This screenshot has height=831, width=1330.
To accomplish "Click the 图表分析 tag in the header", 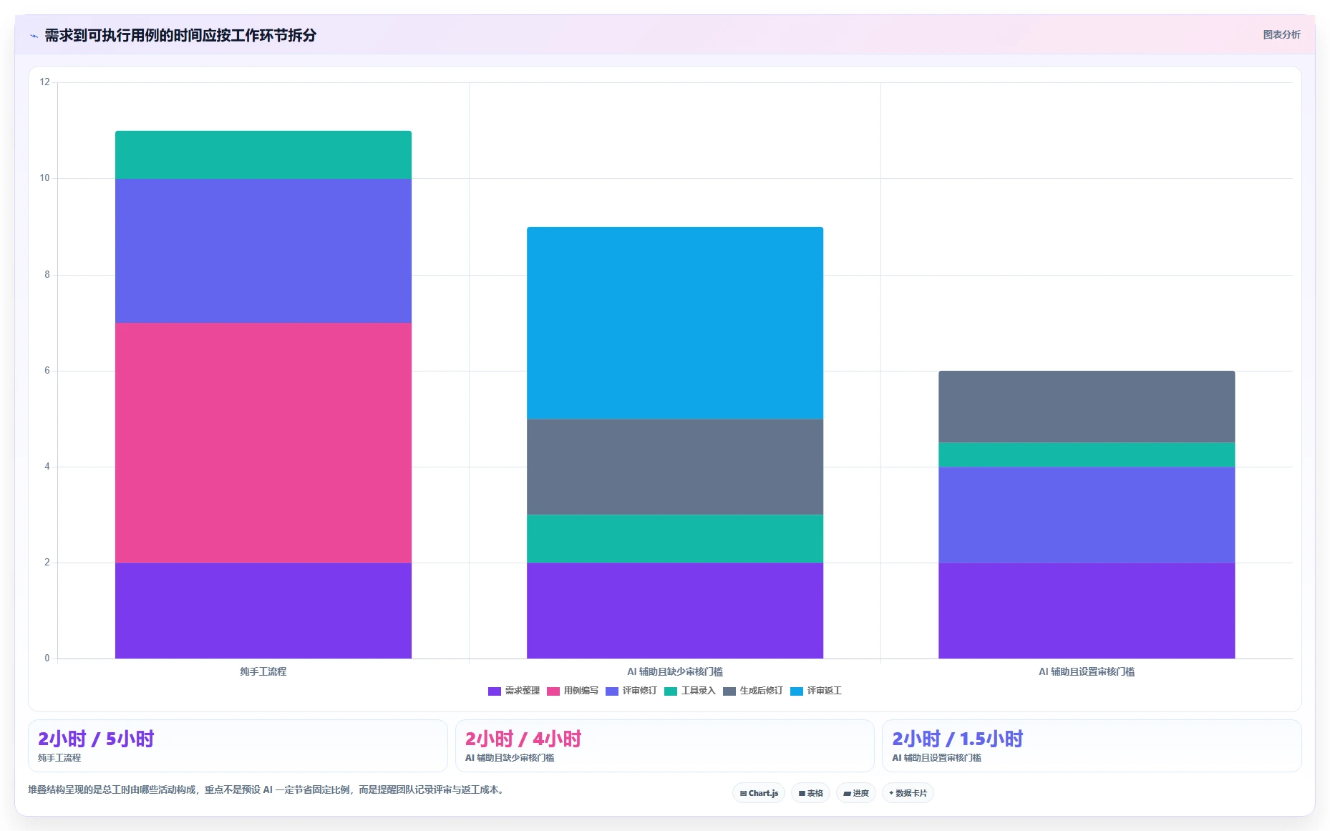I will [x=1281, y=34].
